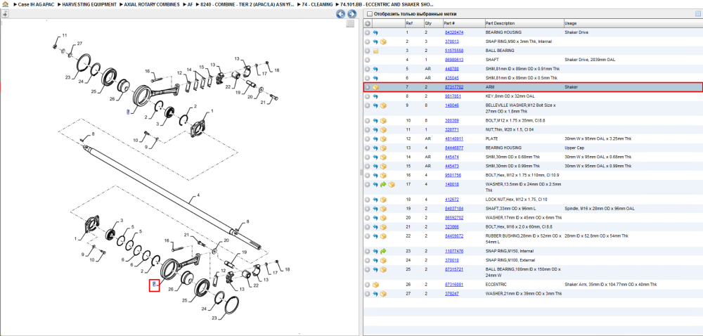The width and height of the screenshot is (703, 336).
Task: Select 'Spindle, M16 x 28mm OD x 96mm OAL' cell
Action: pos(600,209)
